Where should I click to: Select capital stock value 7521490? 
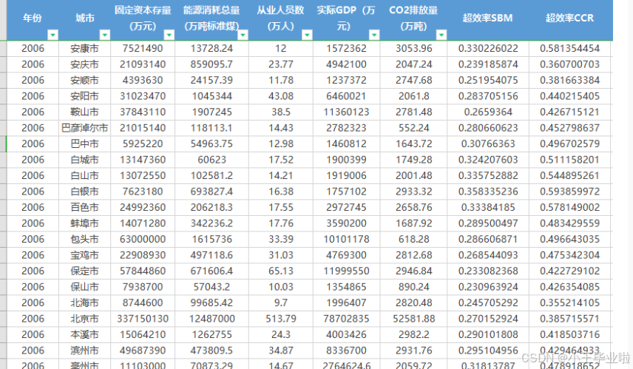(143, 49)
